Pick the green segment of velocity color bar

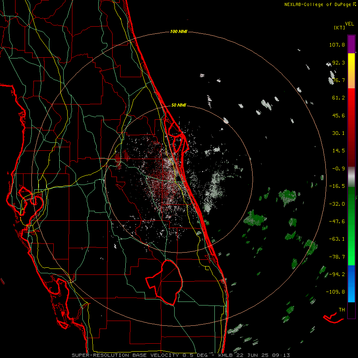coord(351,226)
